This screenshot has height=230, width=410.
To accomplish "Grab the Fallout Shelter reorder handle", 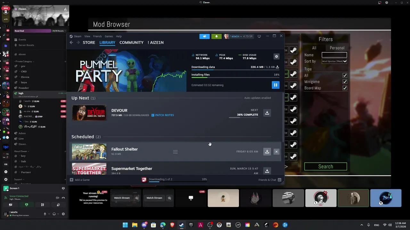I will [175, 152].
